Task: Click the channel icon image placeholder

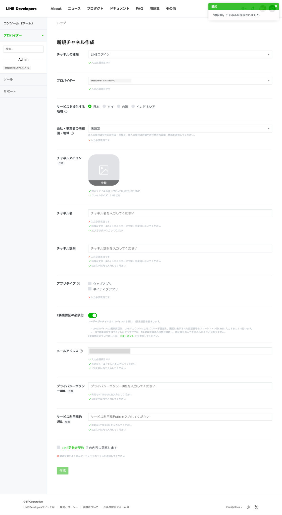Action: coord(104,170)
